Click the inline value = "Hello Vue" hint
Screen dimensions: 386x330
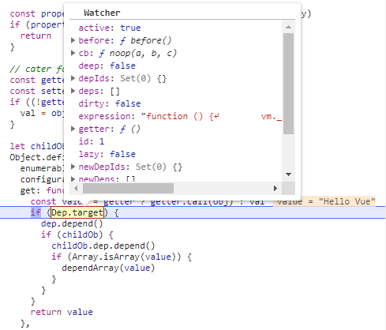(324, 201)
